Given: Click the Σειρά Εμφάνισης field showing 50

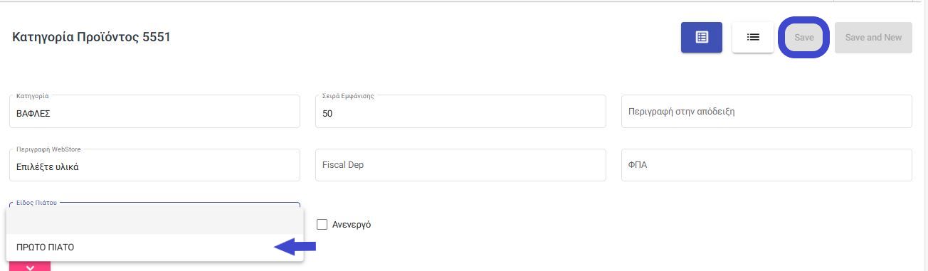Looking at the screenshot, I should coord(460,112).
